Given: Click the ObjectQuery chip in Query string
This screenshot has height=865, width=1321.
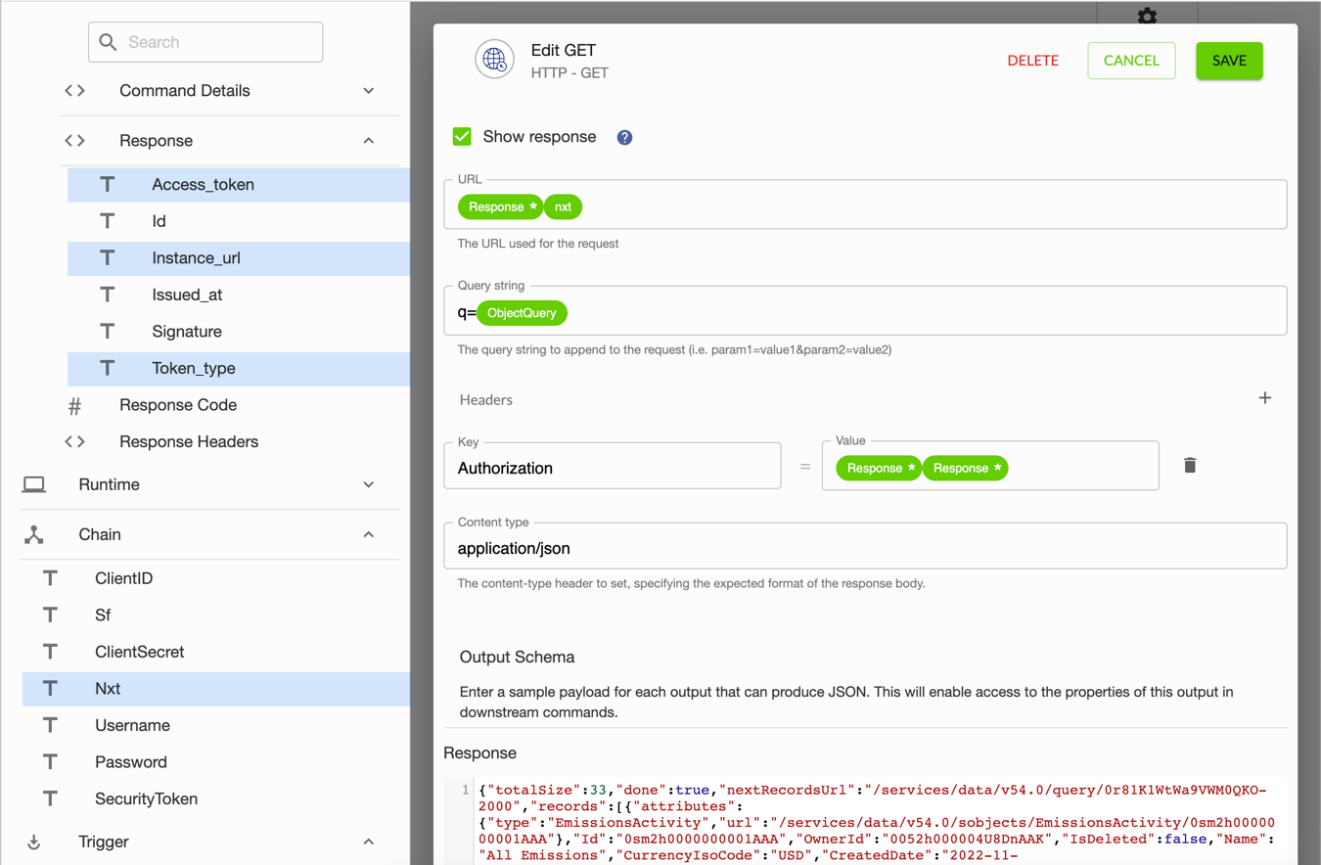Looking at the screenshot, I should [522, 313].
